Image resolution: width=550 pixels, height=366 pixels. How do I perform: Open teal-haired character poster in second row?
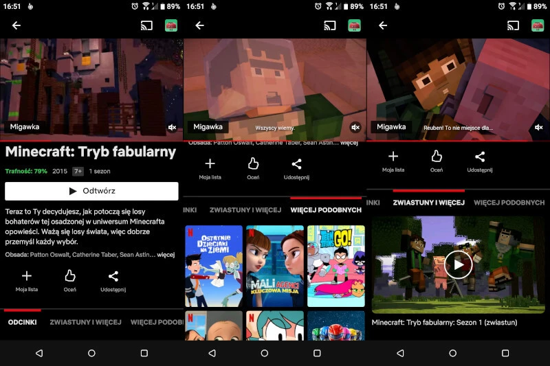(x=275, y=325)
